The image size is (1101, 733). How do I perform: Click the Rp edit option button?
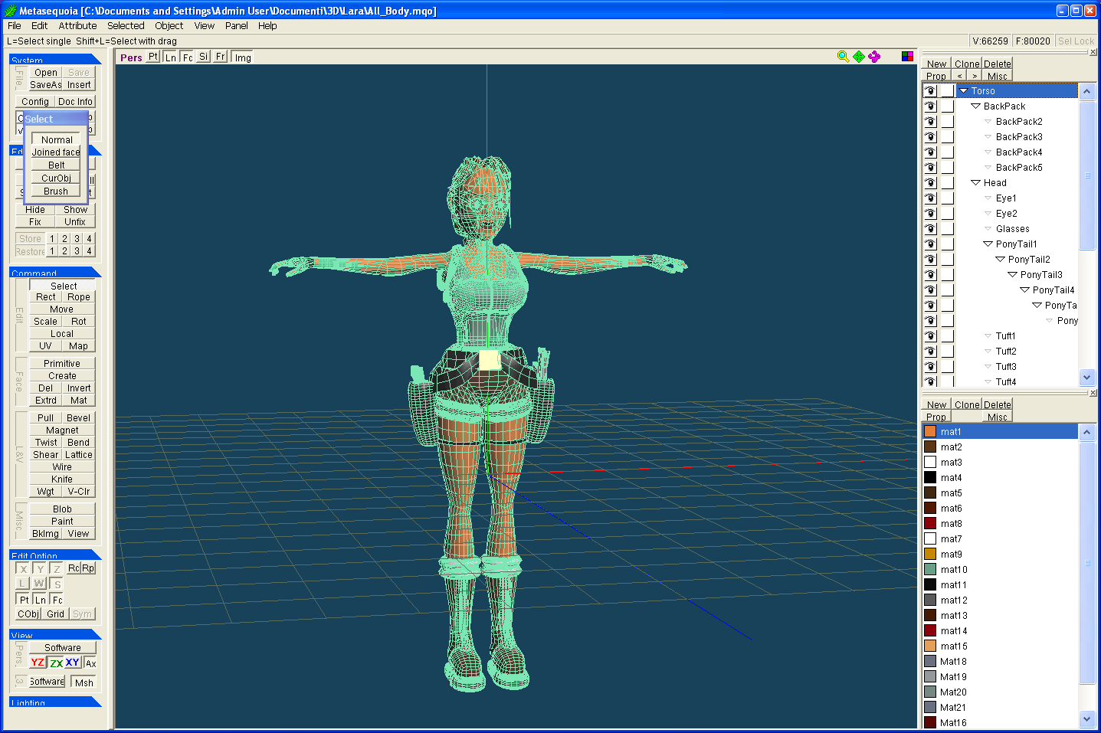88,568
